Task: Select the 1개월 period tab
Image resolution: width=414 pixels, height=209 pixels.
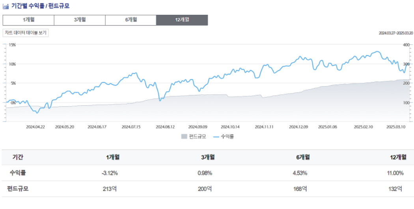Action: tap(28, 20)
